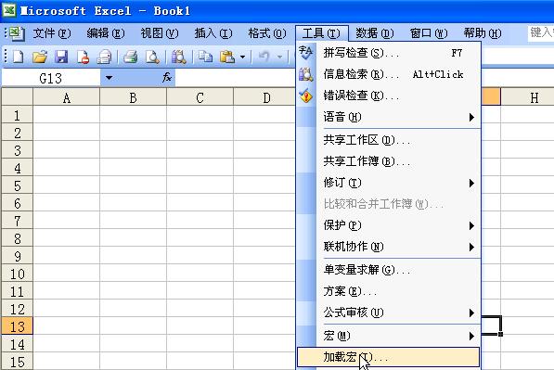Click the fx insert function button

coord(167,77)
